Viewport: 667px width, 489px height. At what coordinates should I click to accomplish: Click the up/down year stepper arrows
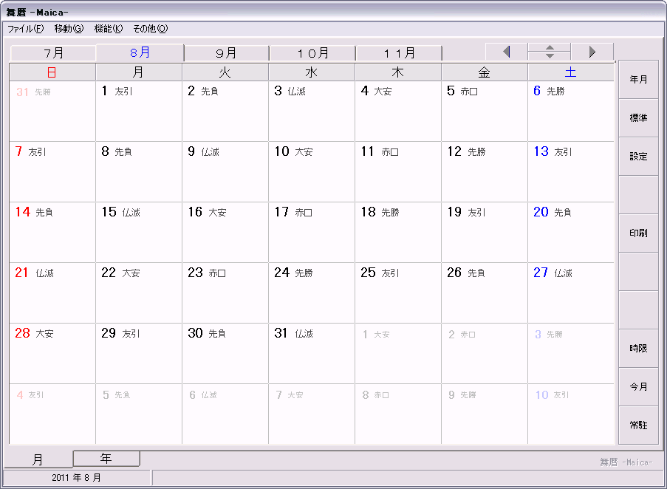549,52
